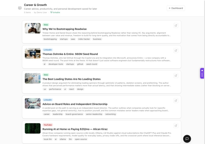Go back to Dashboard
205x144 pixels.
176,8
